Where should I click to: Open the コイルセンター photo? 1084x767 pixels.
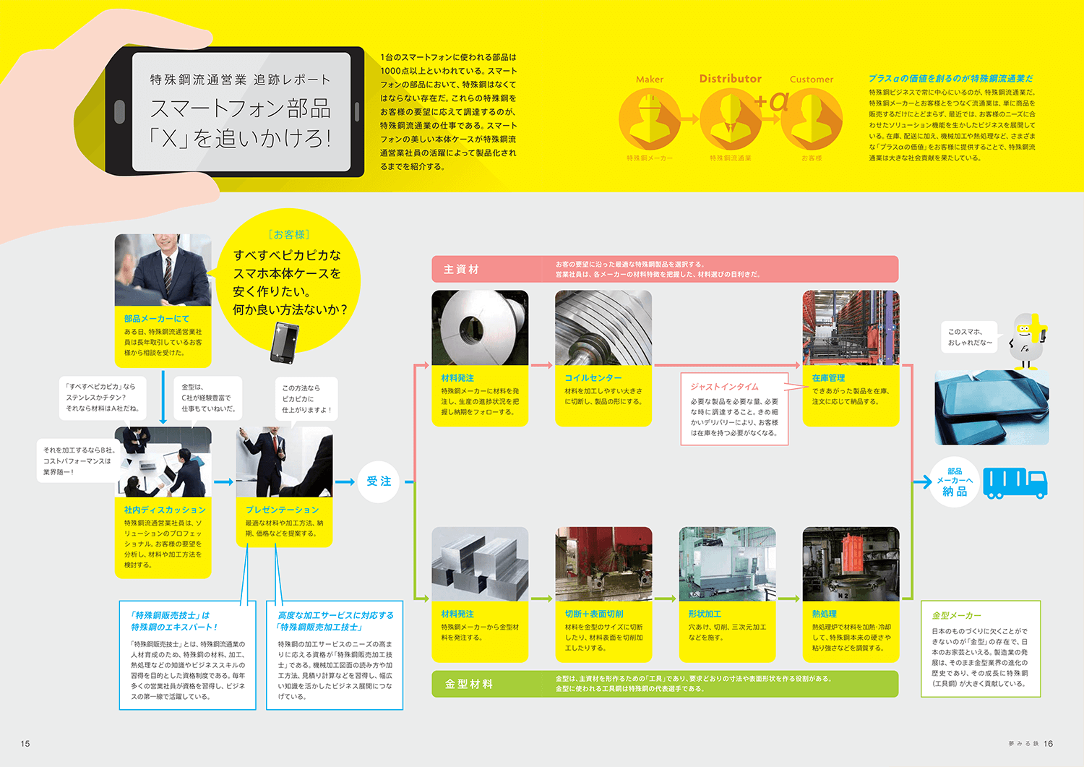[603, 328]
